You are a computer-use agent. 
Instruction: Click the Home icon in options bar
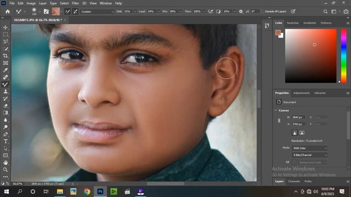[x=8, y=11]
